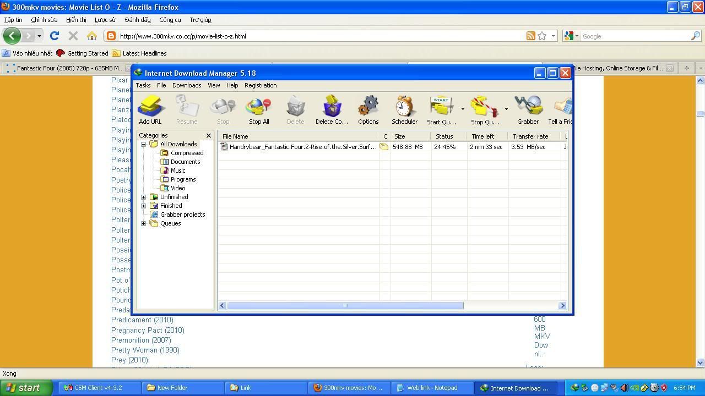Image resolution: width=705 pixels, height=396 pixels.
Task: Open the IDM Help menu
Action: (x=232, y=85)
